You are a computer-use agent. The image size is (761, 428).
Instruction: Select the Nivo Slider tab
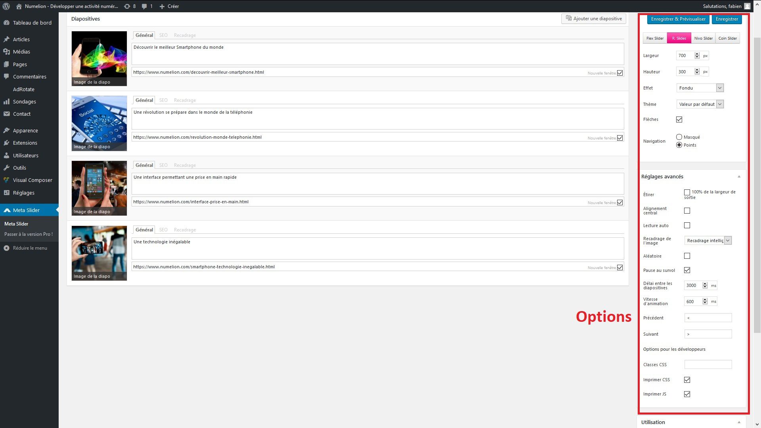703,38
